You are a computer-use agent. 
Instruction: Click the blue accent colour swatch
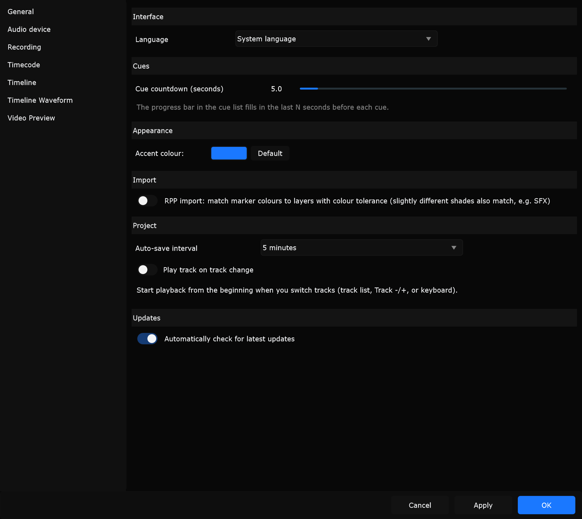[229, 153]
